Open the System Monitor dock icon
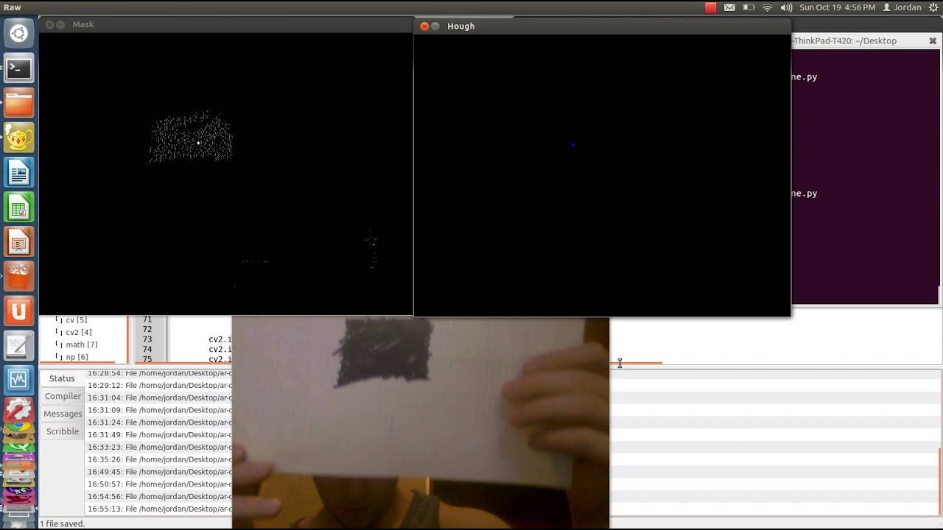The height and width of the screenshot is (530, 943). click(18, 381)
